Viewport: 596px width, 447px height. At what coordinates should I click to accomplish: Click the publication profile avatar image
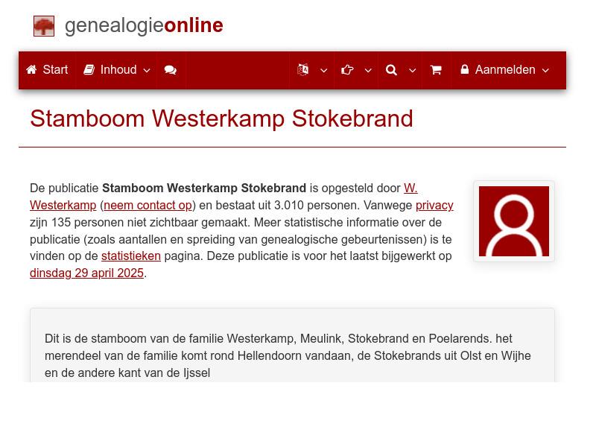[514, 221]
